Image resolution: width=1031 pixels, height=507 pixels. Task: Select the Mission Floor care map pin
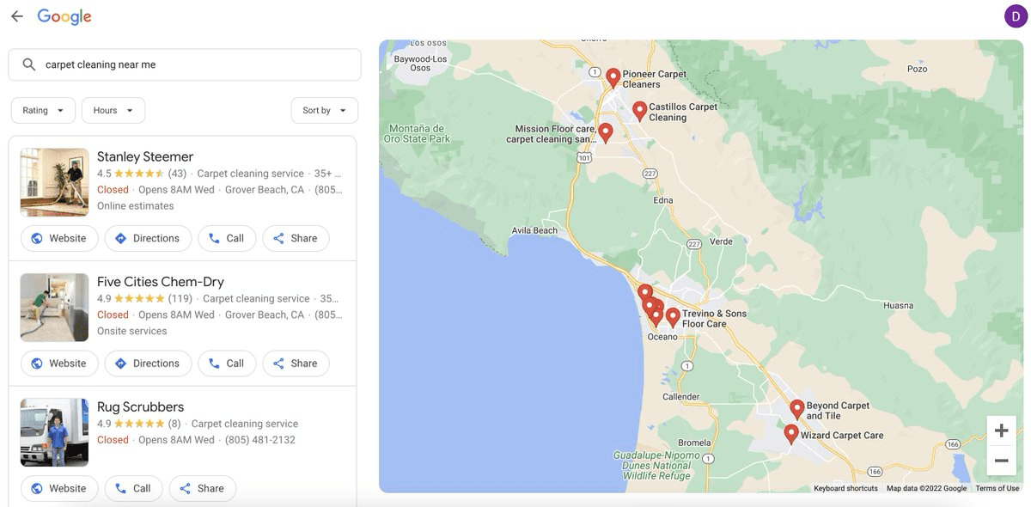[x=605, y=132]
